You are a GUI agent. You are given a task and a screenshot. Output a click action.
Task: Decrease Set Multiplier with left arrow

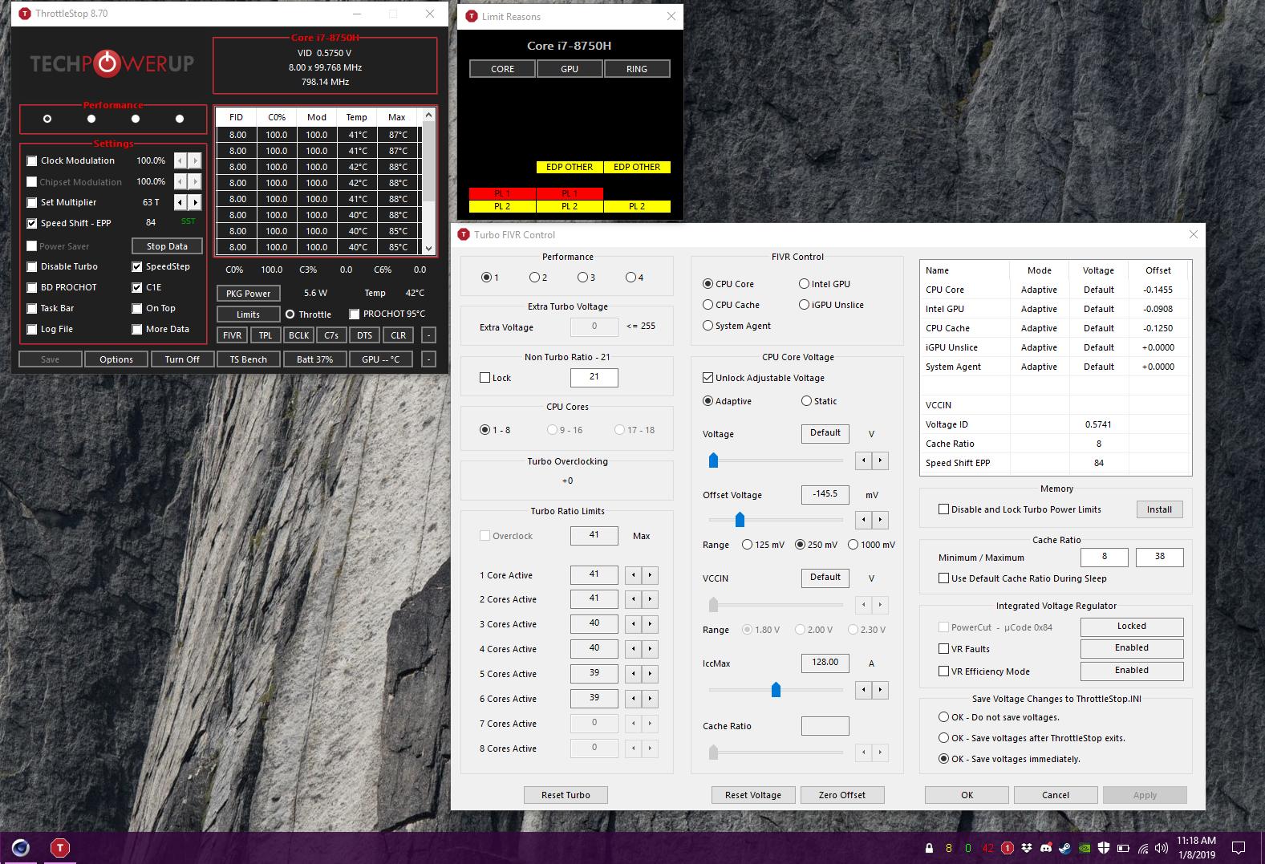point(180,202)
